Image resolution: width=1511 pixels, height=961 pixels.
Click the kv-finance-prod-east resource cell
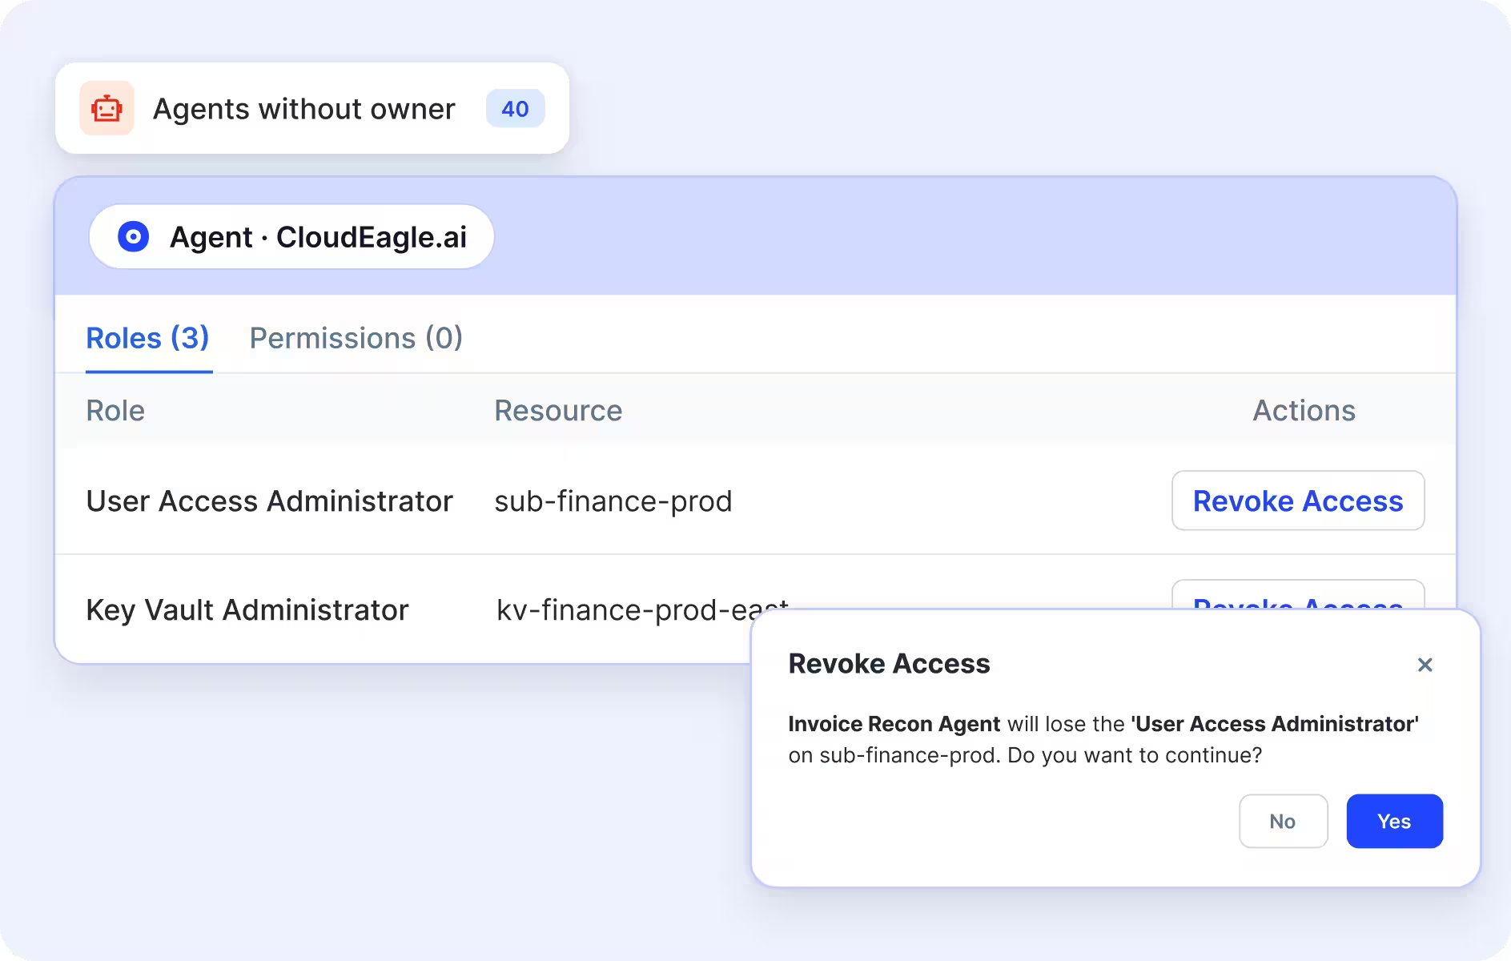click(x=642, y=609)
